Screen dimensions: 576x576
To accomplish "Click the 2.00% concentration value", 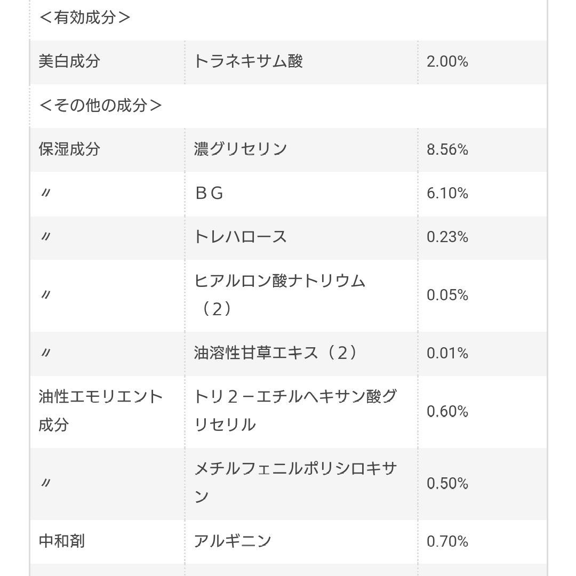I will click(x=447, y=62).
